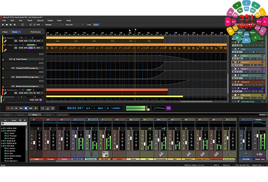Viewport: 268px width, 182px height.
Task: Toggle visibility of 2.1 Crash in mixer list
Action: pyautogui.click(x=6, y=133)
